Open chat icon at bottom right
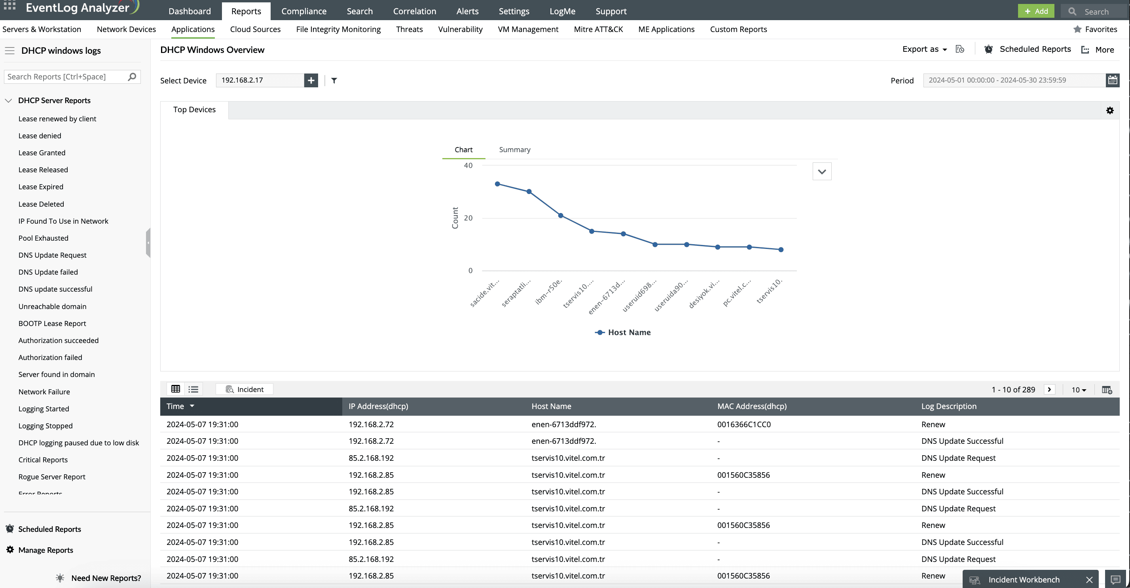Image resolution: width=1130 pixels, height=588 pixels. pos(1115,579)
